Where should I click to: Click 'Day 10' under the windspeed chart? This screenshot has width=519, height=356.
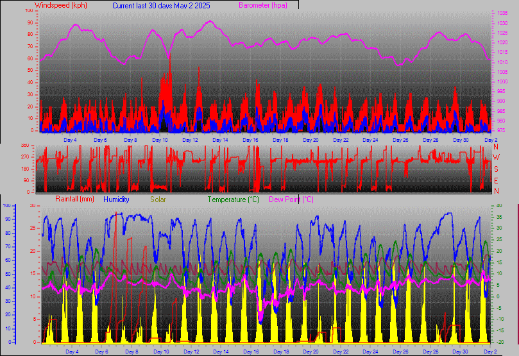160,140
